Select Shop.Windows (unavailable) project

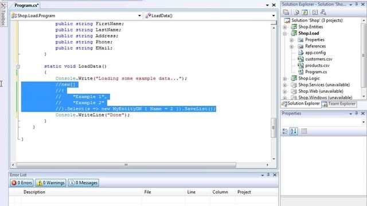tap(325, 97)
